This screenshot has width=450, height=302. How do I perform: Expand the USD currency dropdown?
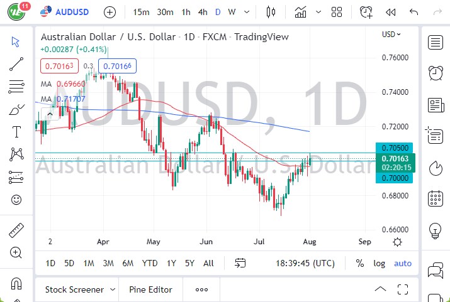[391, 35]
